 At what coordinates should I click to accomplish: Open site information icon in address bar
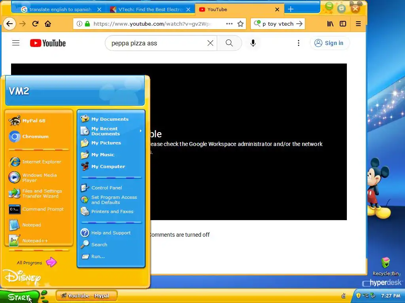tap(79, 24)
